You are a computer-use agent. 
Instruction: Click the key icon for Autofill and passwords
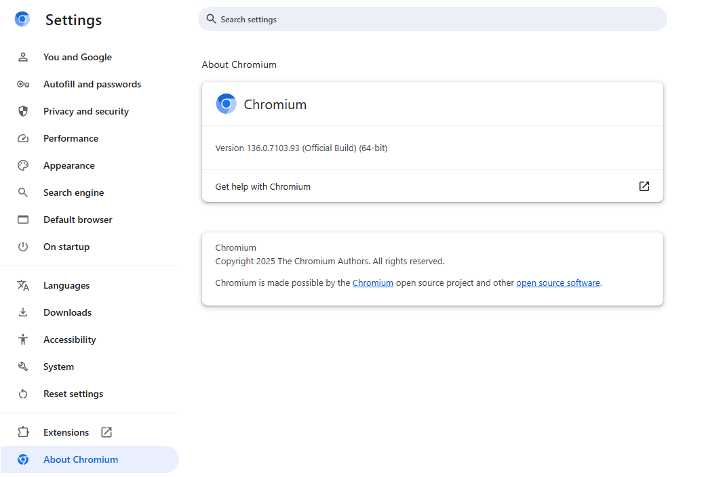coord(23,84)
